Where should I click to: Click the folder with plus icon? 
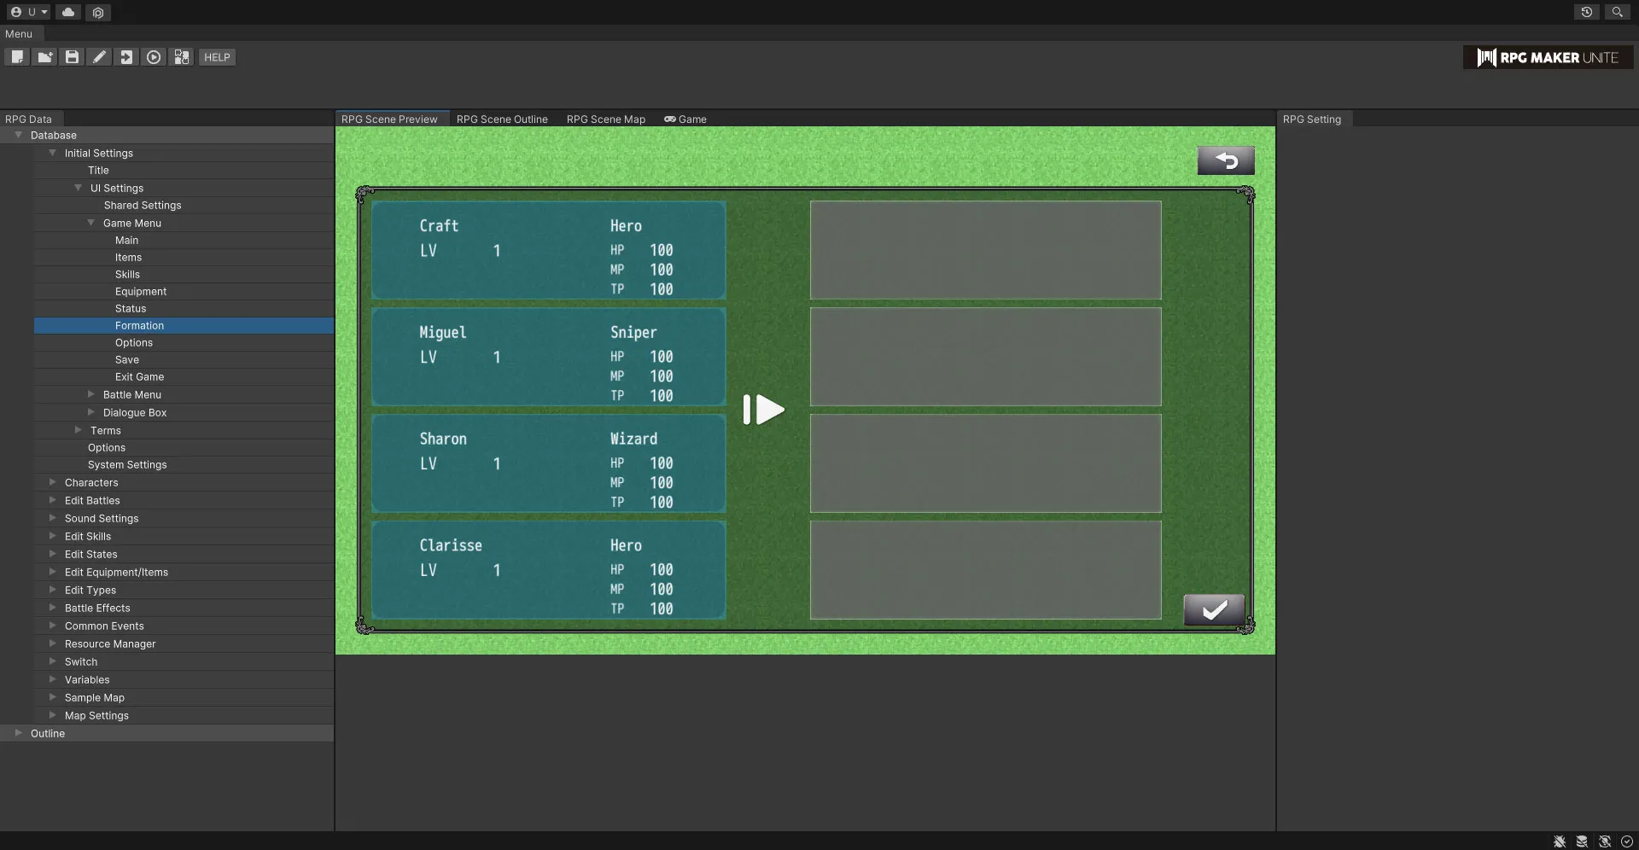(x=44, y=57)
